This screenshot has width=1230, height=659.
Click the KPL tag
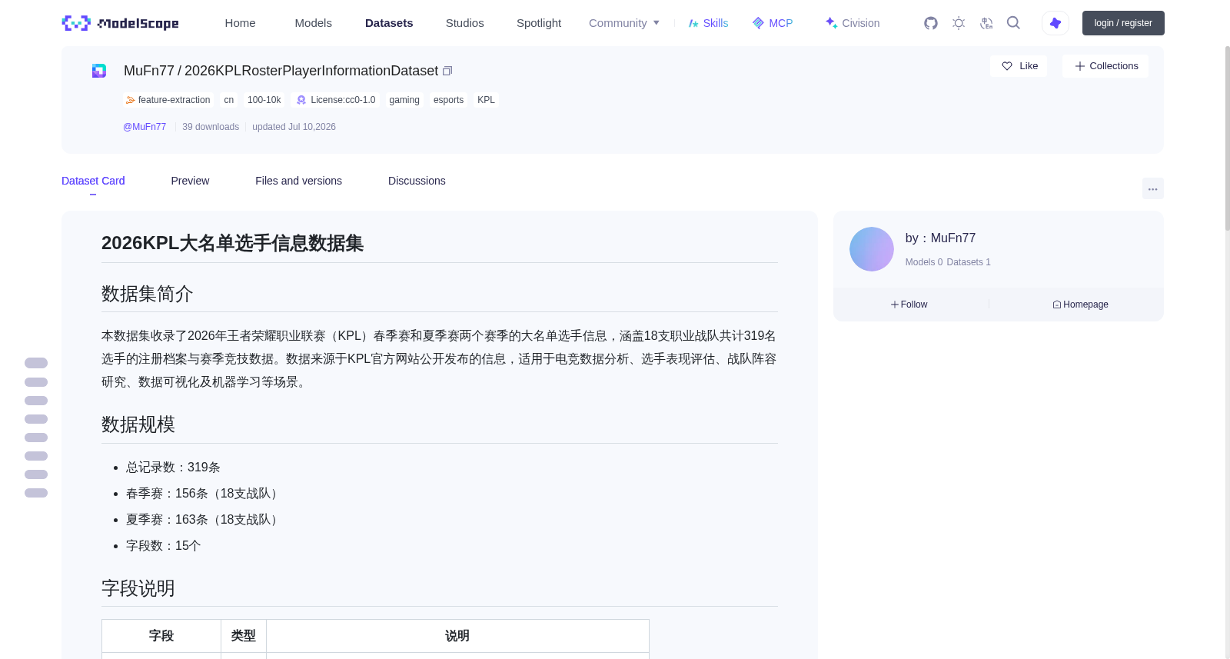tap(486, 100)
